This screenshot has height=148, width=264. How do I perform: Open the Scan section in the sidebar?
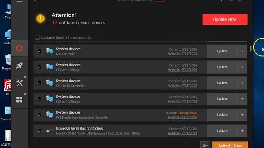19,48
